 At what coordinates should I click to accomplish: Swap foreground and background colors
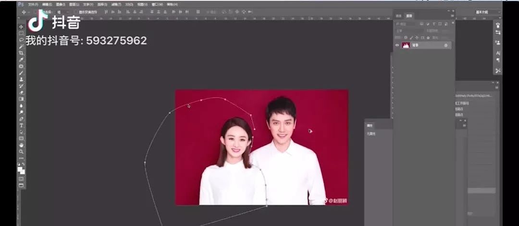(23, 164)
